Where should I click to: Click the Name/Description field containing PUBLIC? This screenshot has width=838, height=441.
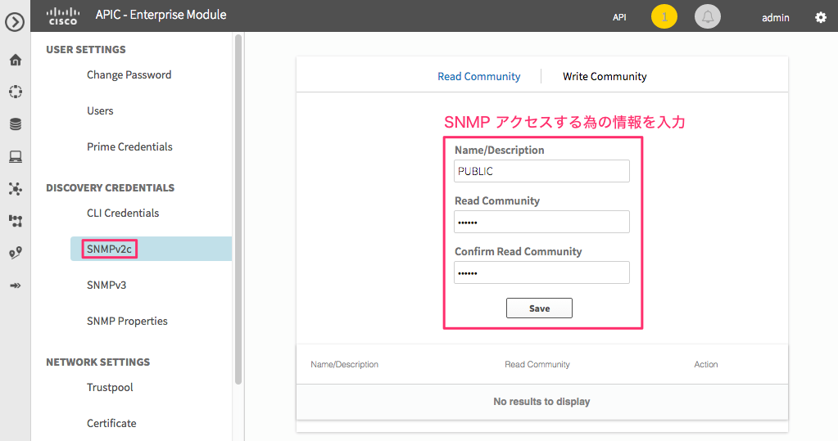tap(541, 171)
